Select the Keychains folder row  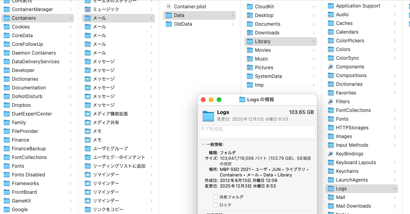347,171
